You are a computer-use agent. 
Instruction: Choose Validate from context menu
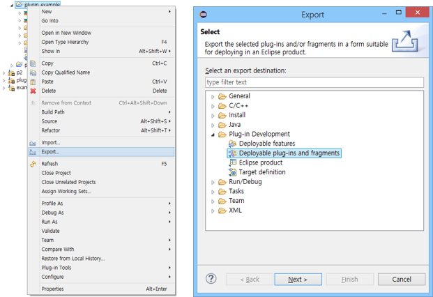[101, 231]
